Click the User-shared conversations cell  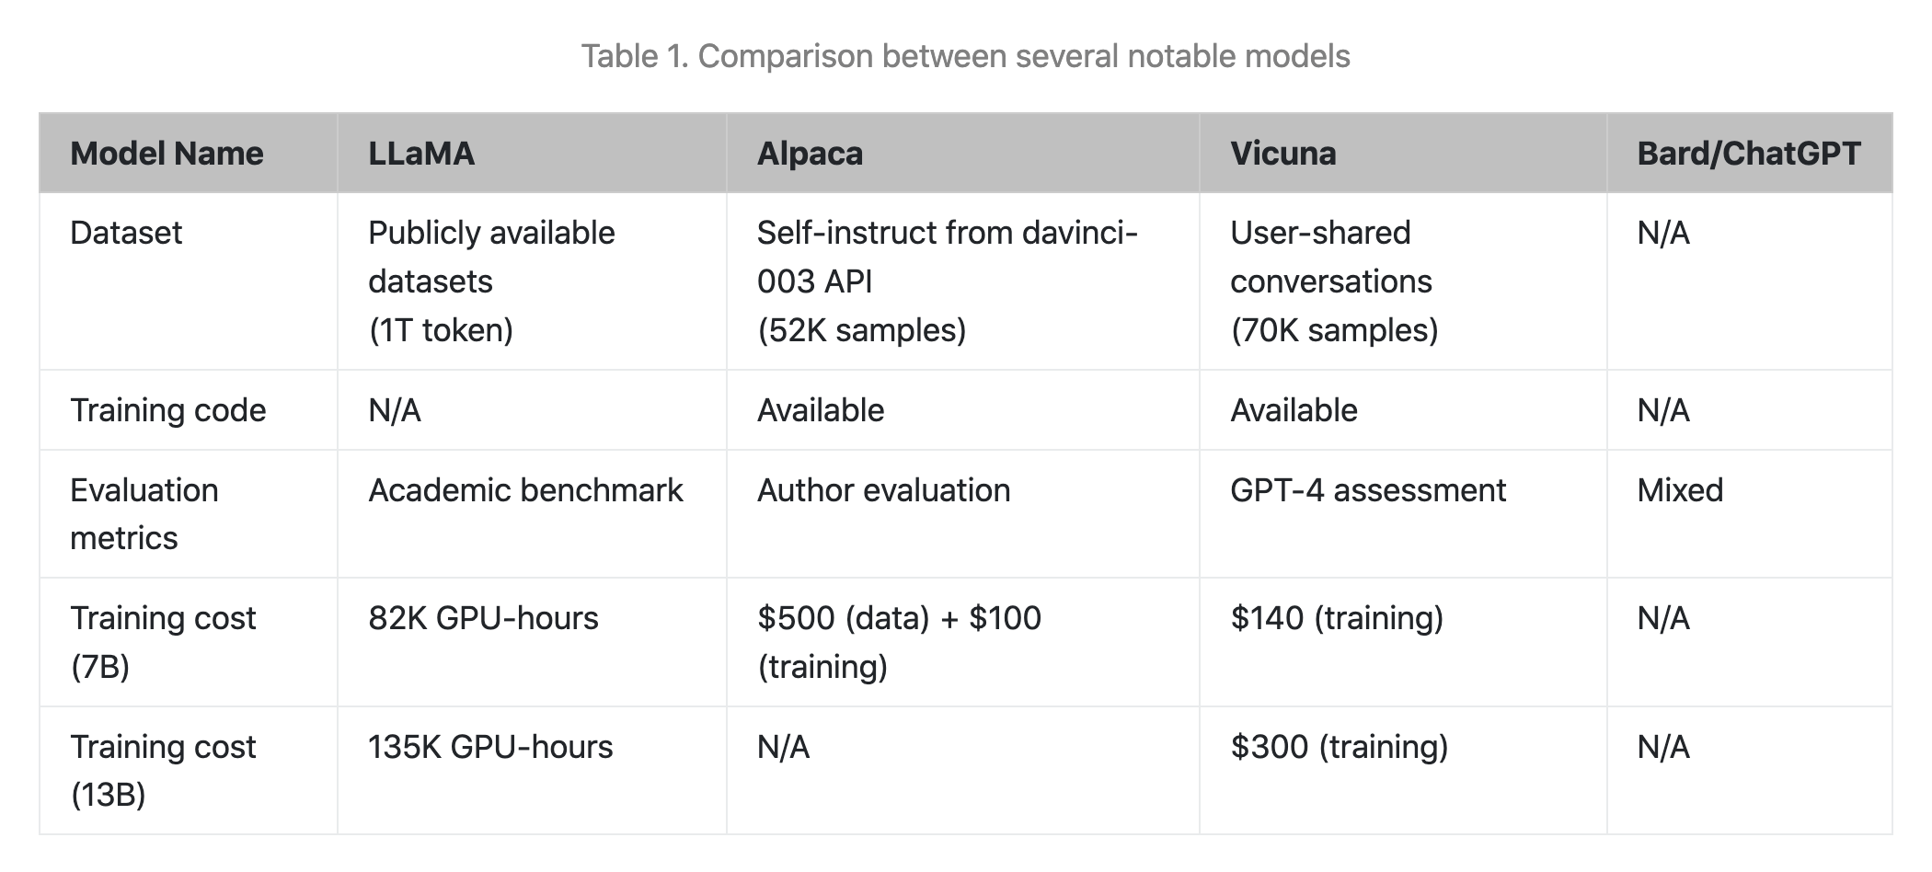tap(1403, 281)
